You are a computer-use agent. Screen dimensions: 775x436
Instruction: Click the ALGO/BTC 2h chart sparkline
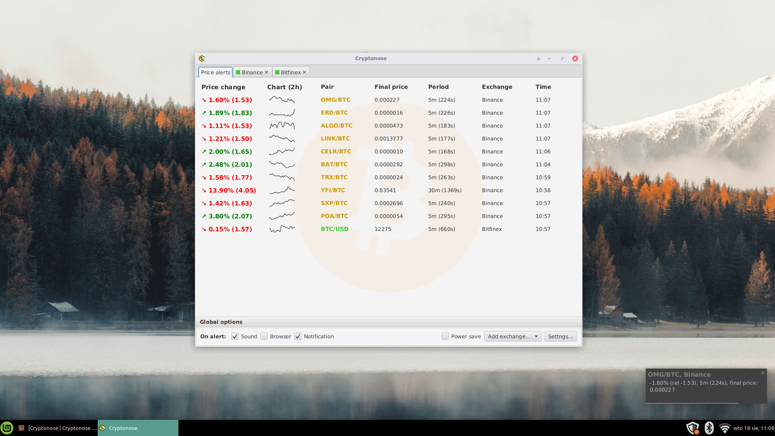(282, 126)
